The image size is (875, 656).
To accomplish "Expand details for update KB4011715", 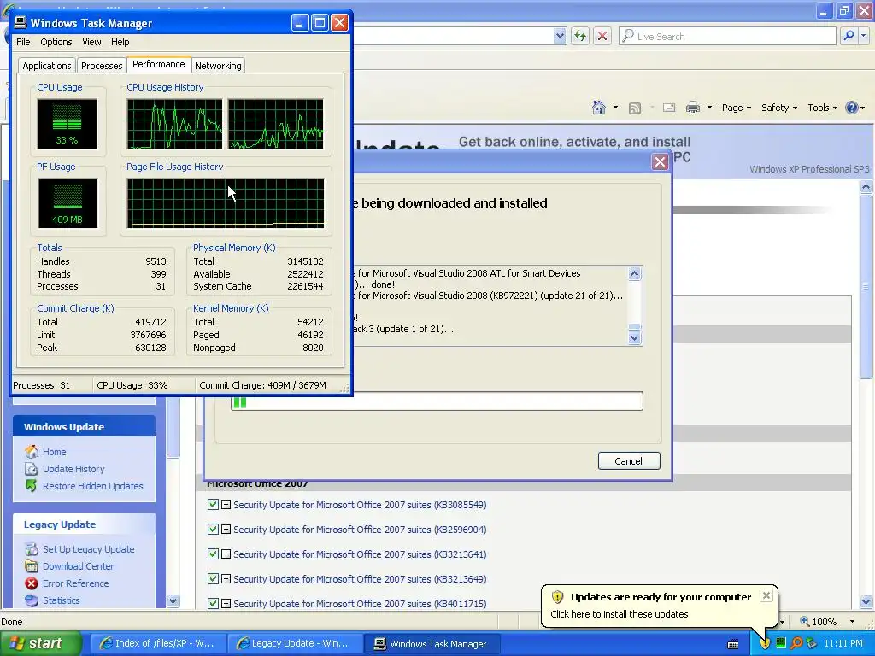I will click(226, 603).
